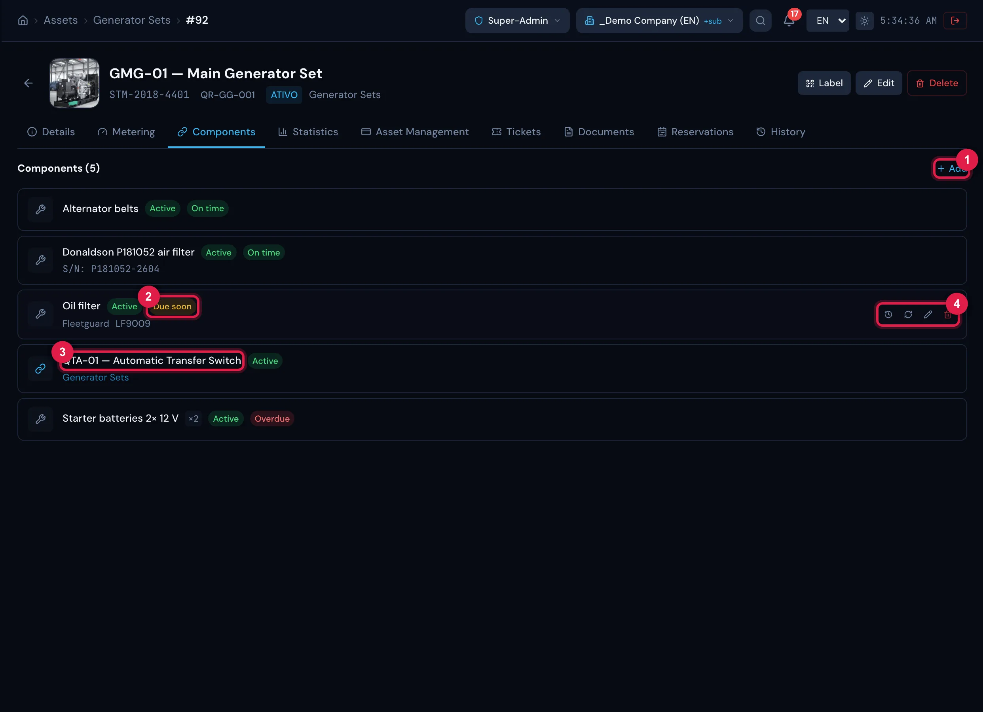Edit Oil filter with pencil icon
This screenshot has width=983, height=712.
(x=928, y=314)
